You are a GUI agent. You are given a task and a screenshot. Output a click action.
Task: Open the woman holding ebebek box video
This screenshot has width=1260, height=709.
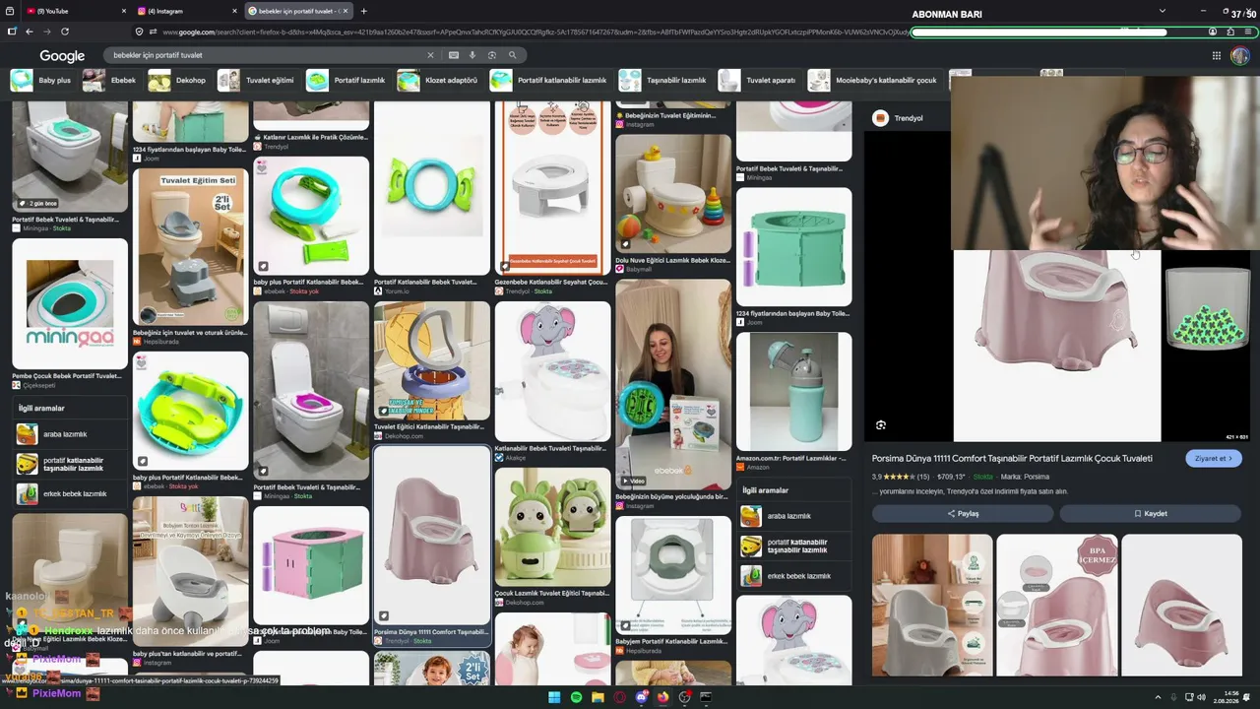tap(673, 384)
